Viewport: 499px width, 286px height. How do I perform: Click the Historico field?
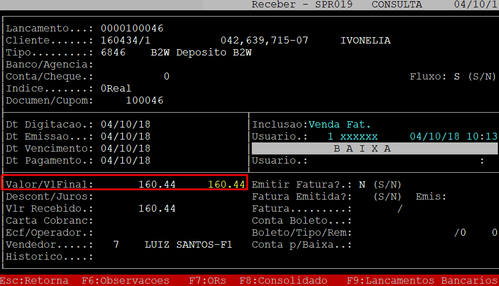(172, 257)
